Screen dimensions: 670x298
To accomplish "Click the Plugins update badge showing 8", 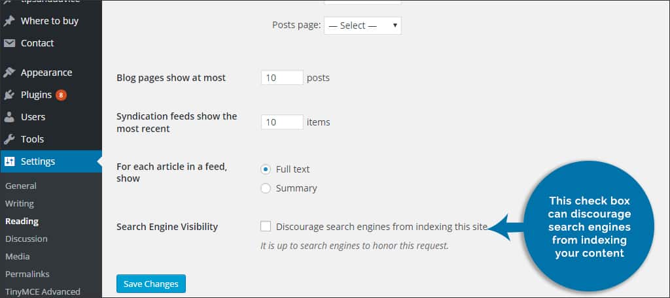I will [61, 95].
